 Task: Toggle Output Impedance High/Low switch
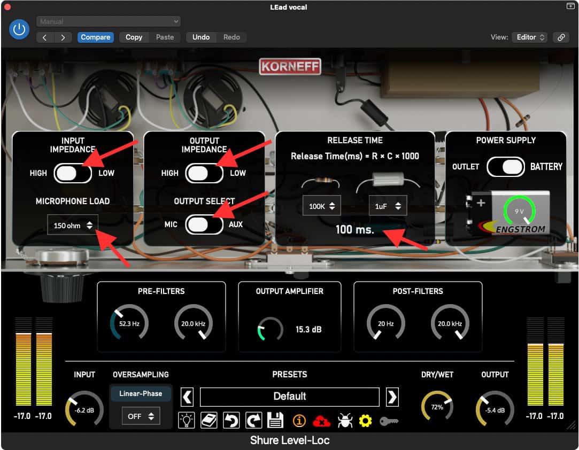pyautogui.click(x=204, y=173)
